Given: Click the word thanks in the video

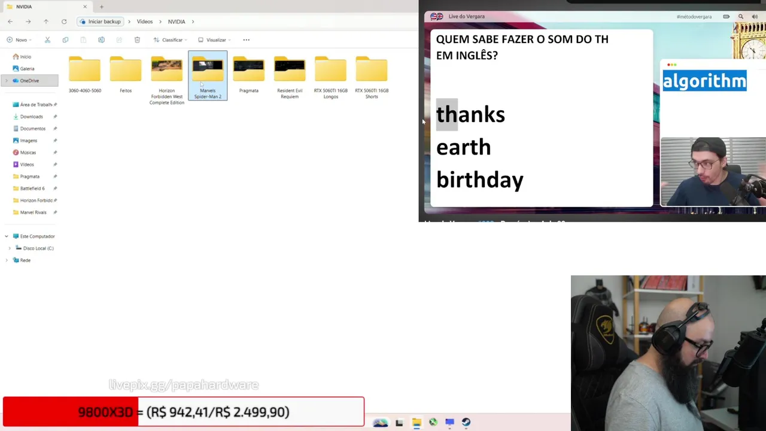Looking at the screenshot, I should (470, 114).
